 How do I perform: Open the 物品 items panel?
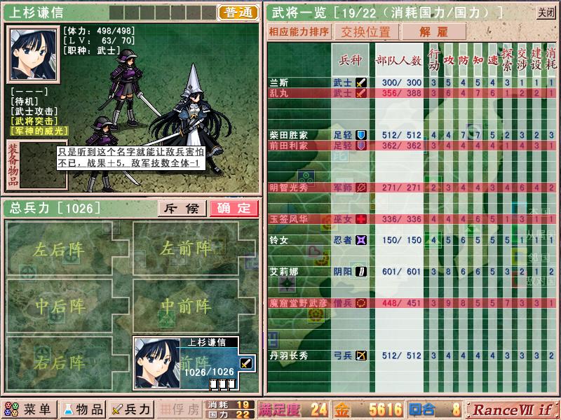pyautogui.click(x=83, y=409)
